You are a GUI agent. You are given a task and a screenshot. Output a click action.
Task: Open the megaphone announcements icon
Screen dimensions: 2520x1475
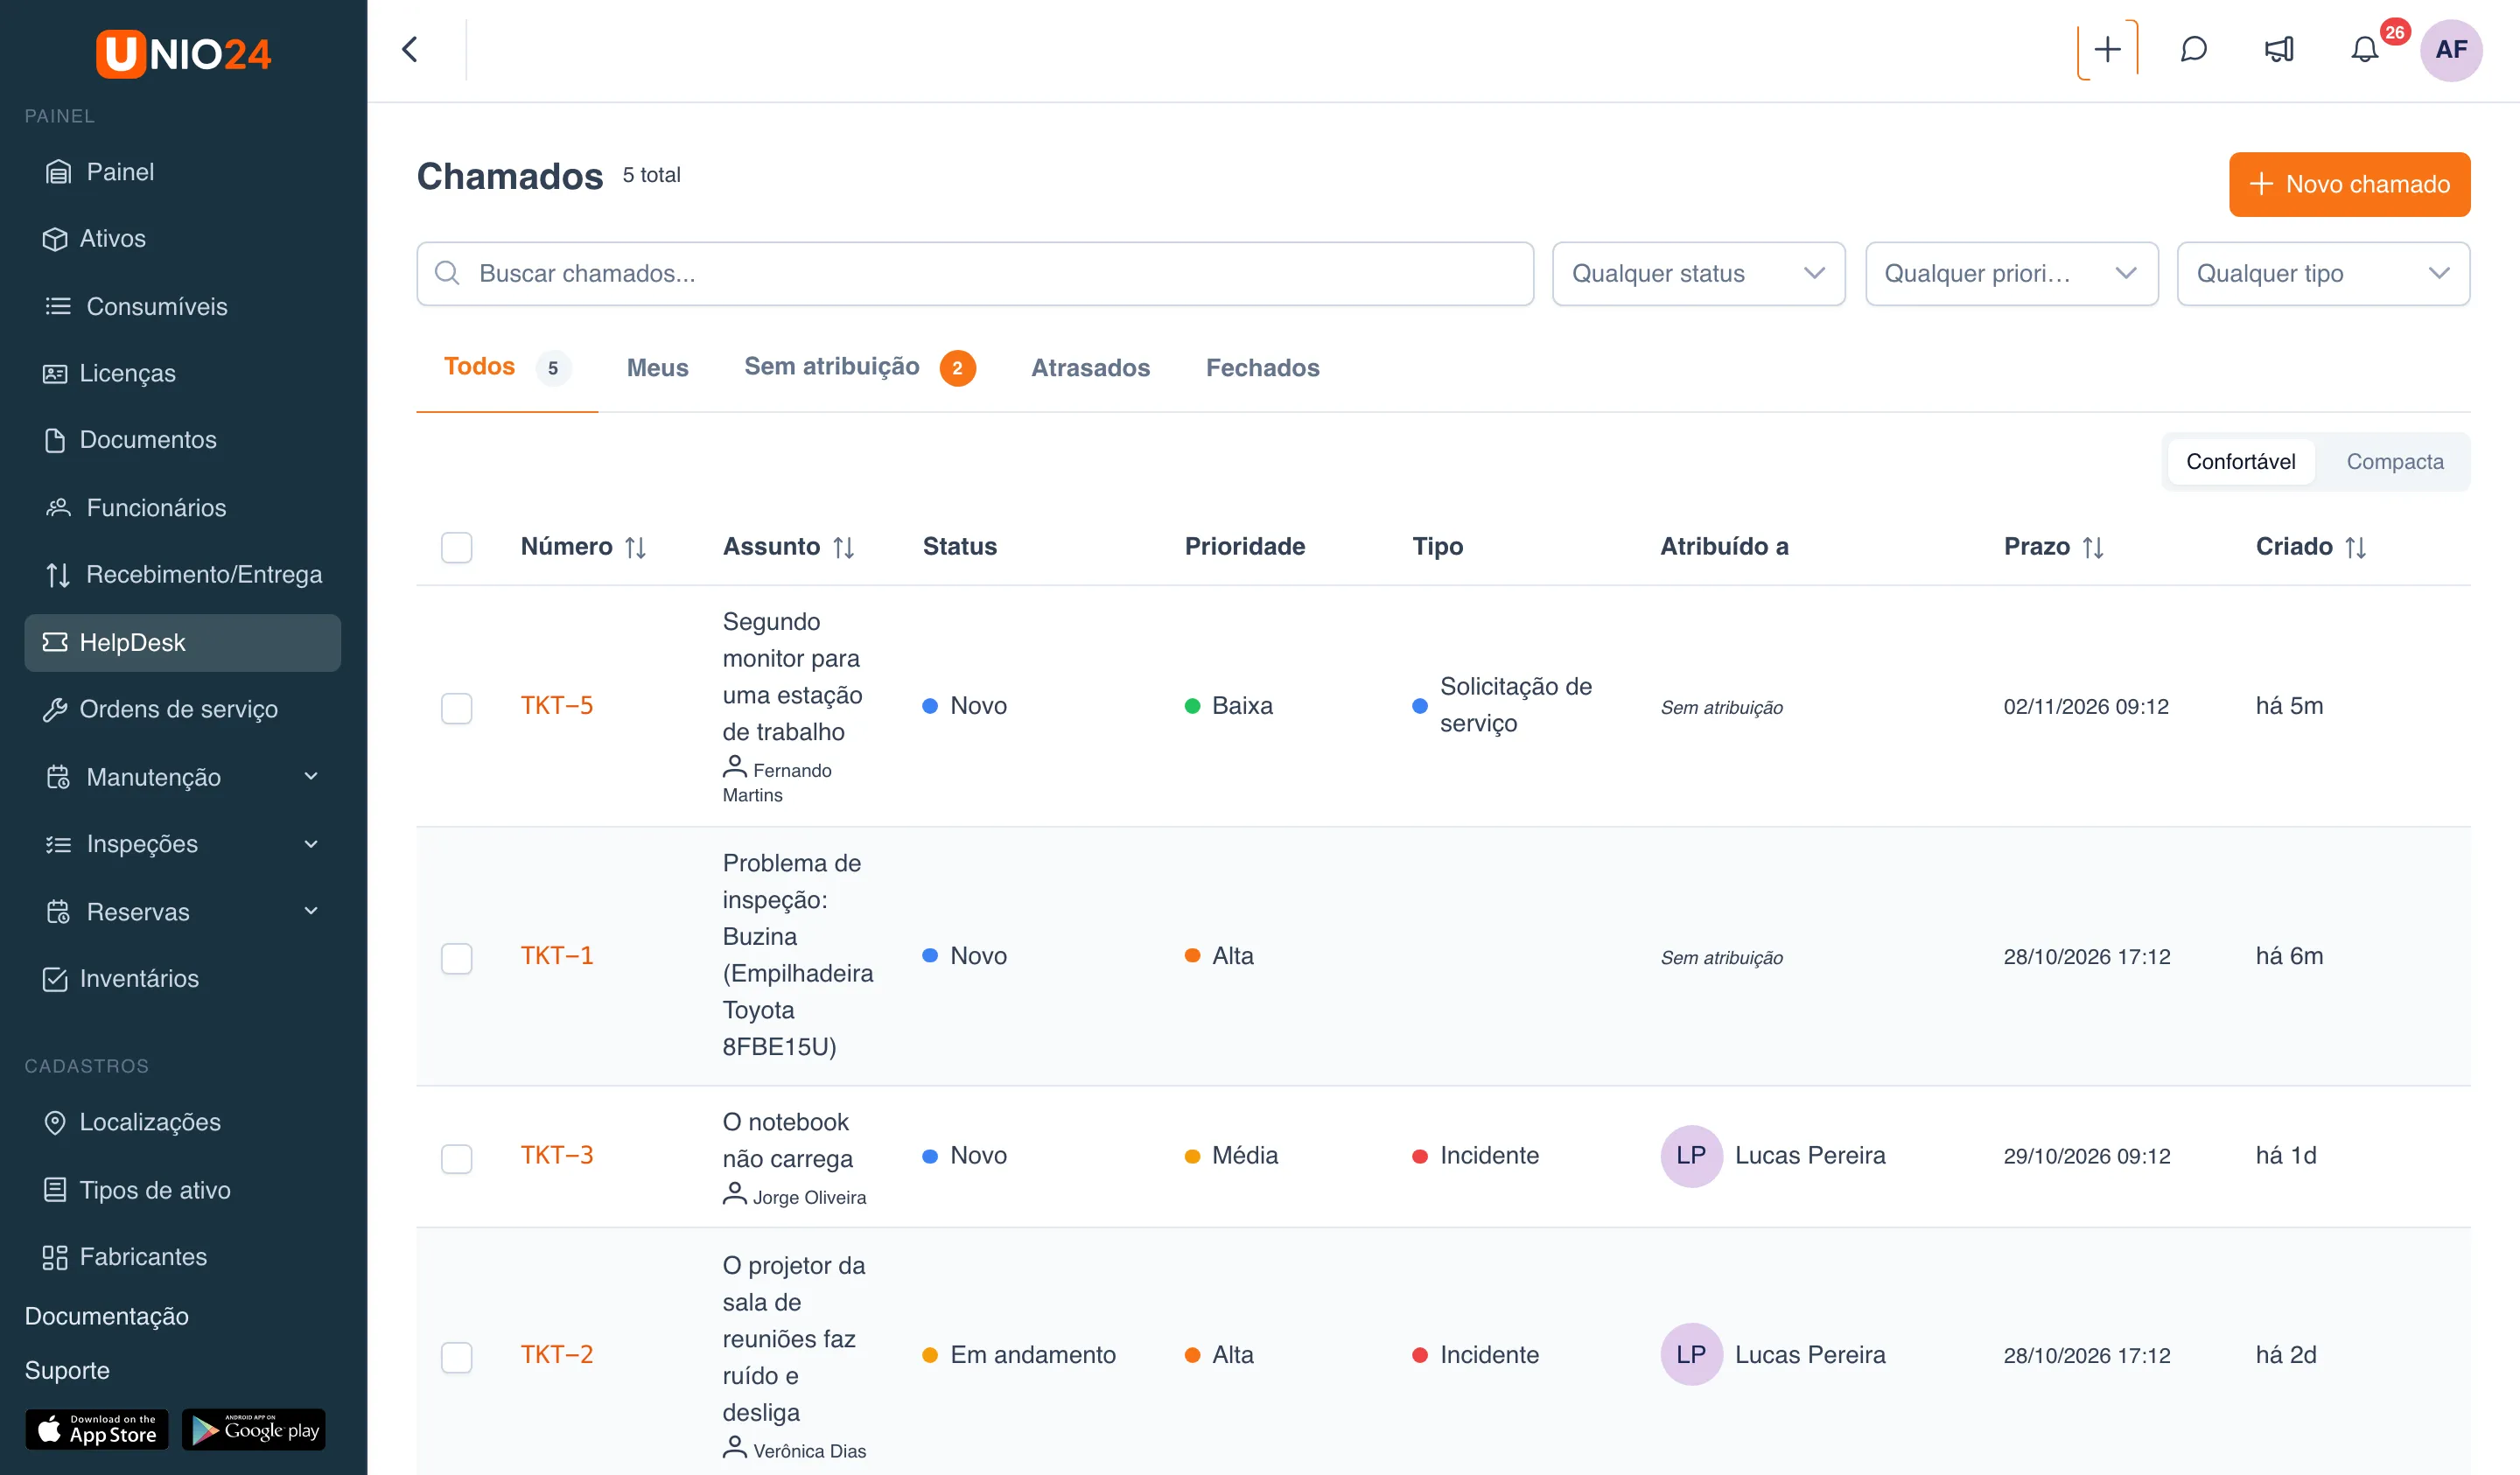tap(2279, 49)
